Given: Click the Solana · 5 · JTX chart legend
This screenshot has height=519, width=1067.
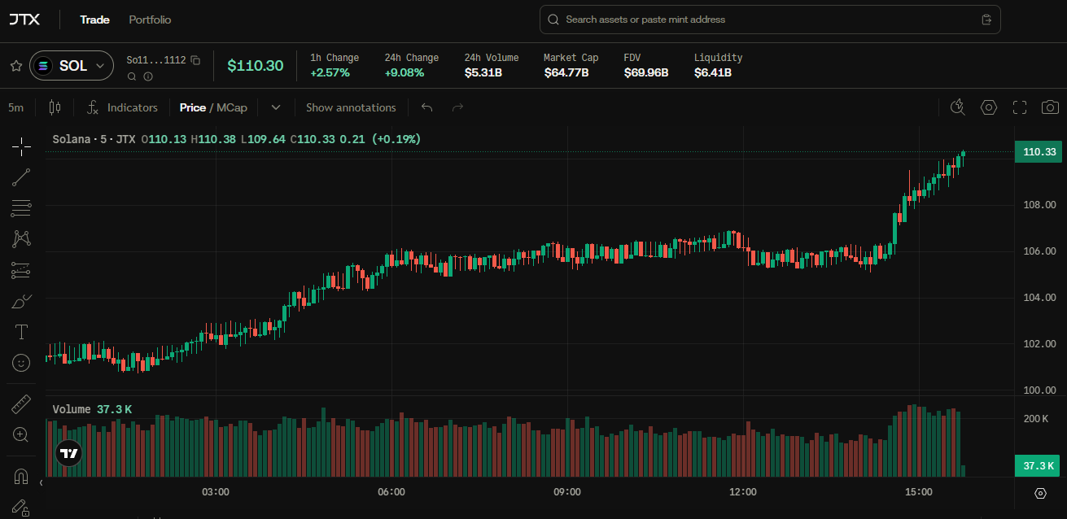Looking at the screenshot, I should 94,139.
